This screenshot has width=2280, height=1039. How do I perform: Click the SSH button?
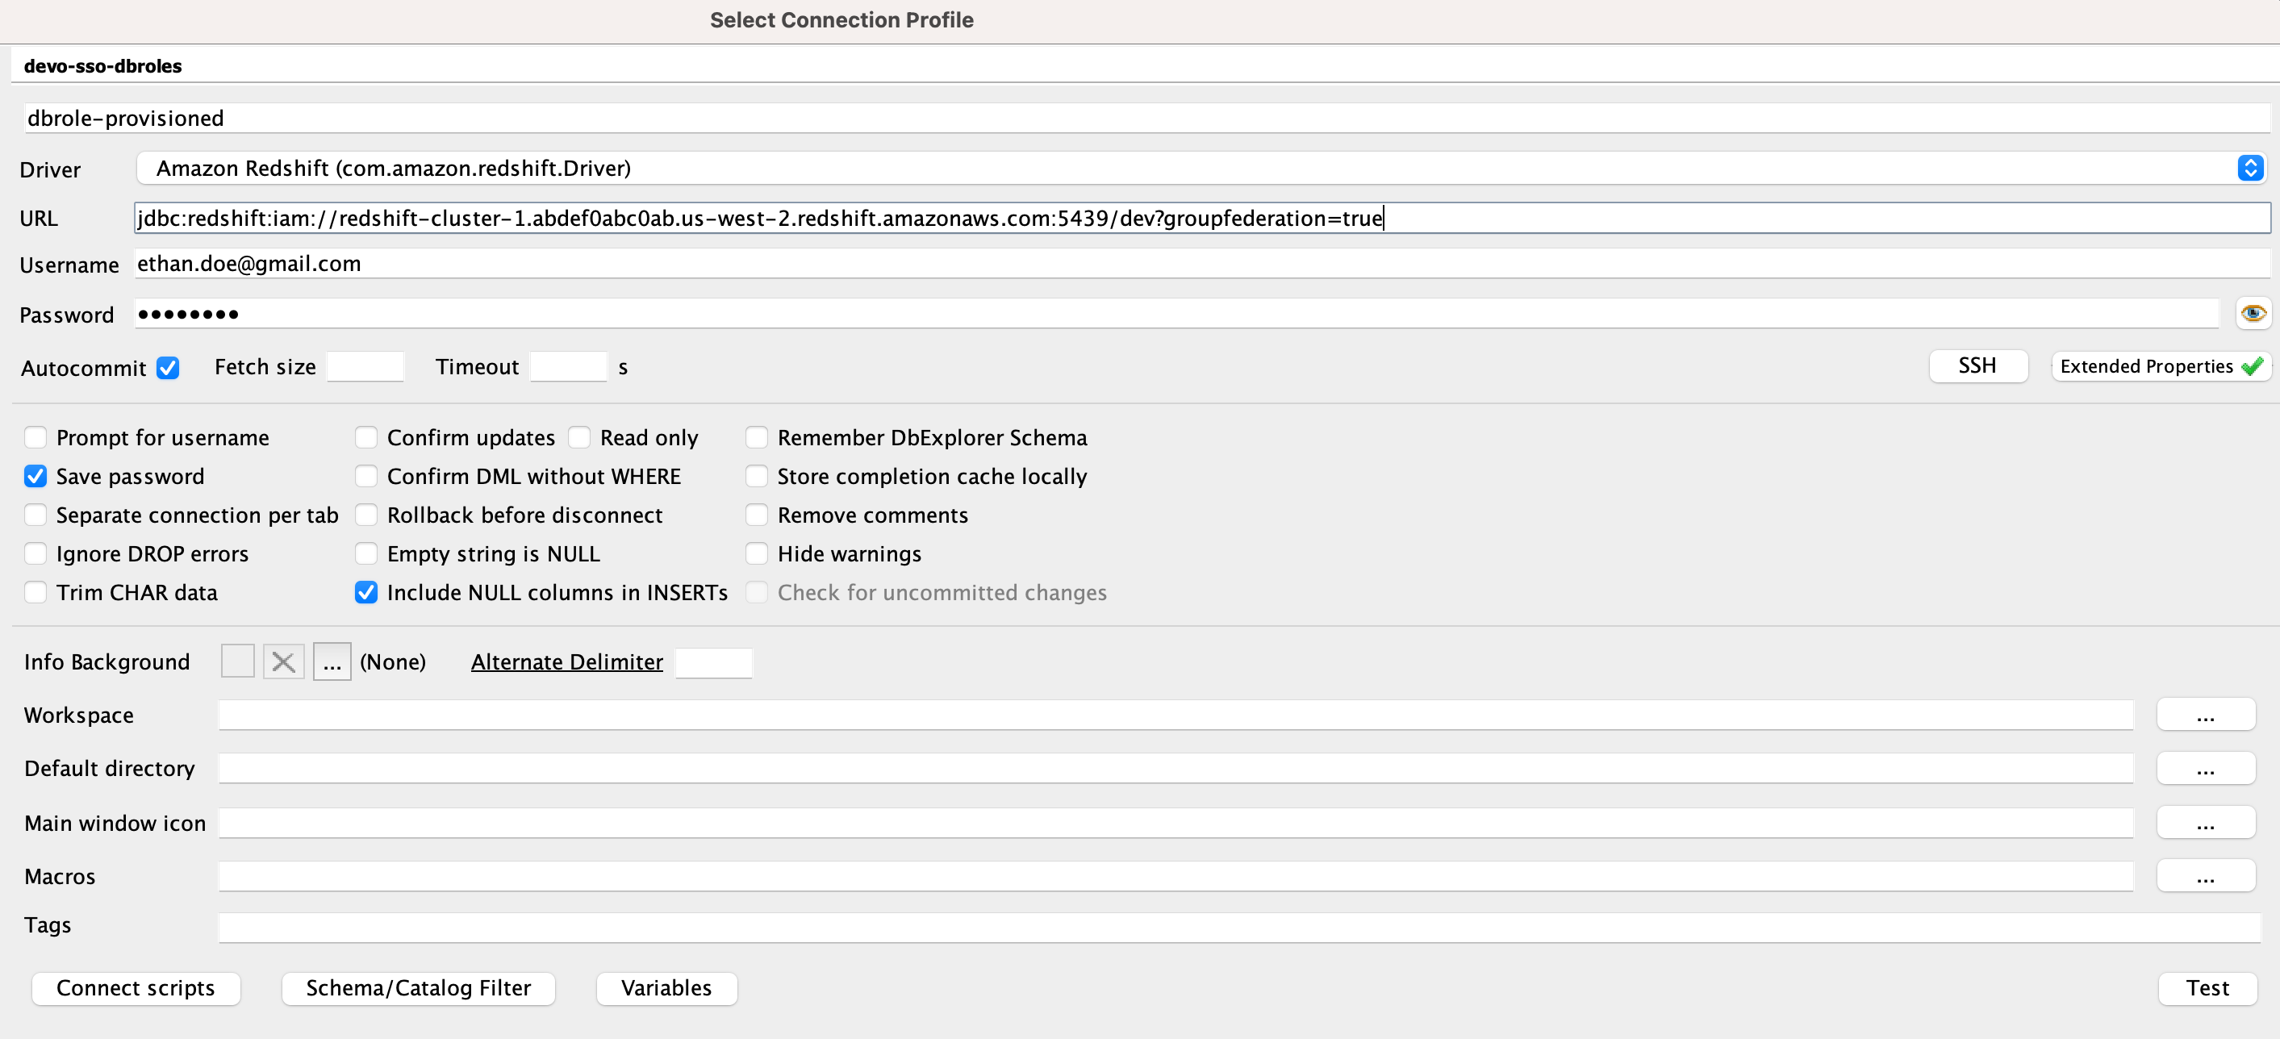pyautogui.click(x=1977, y=366)
